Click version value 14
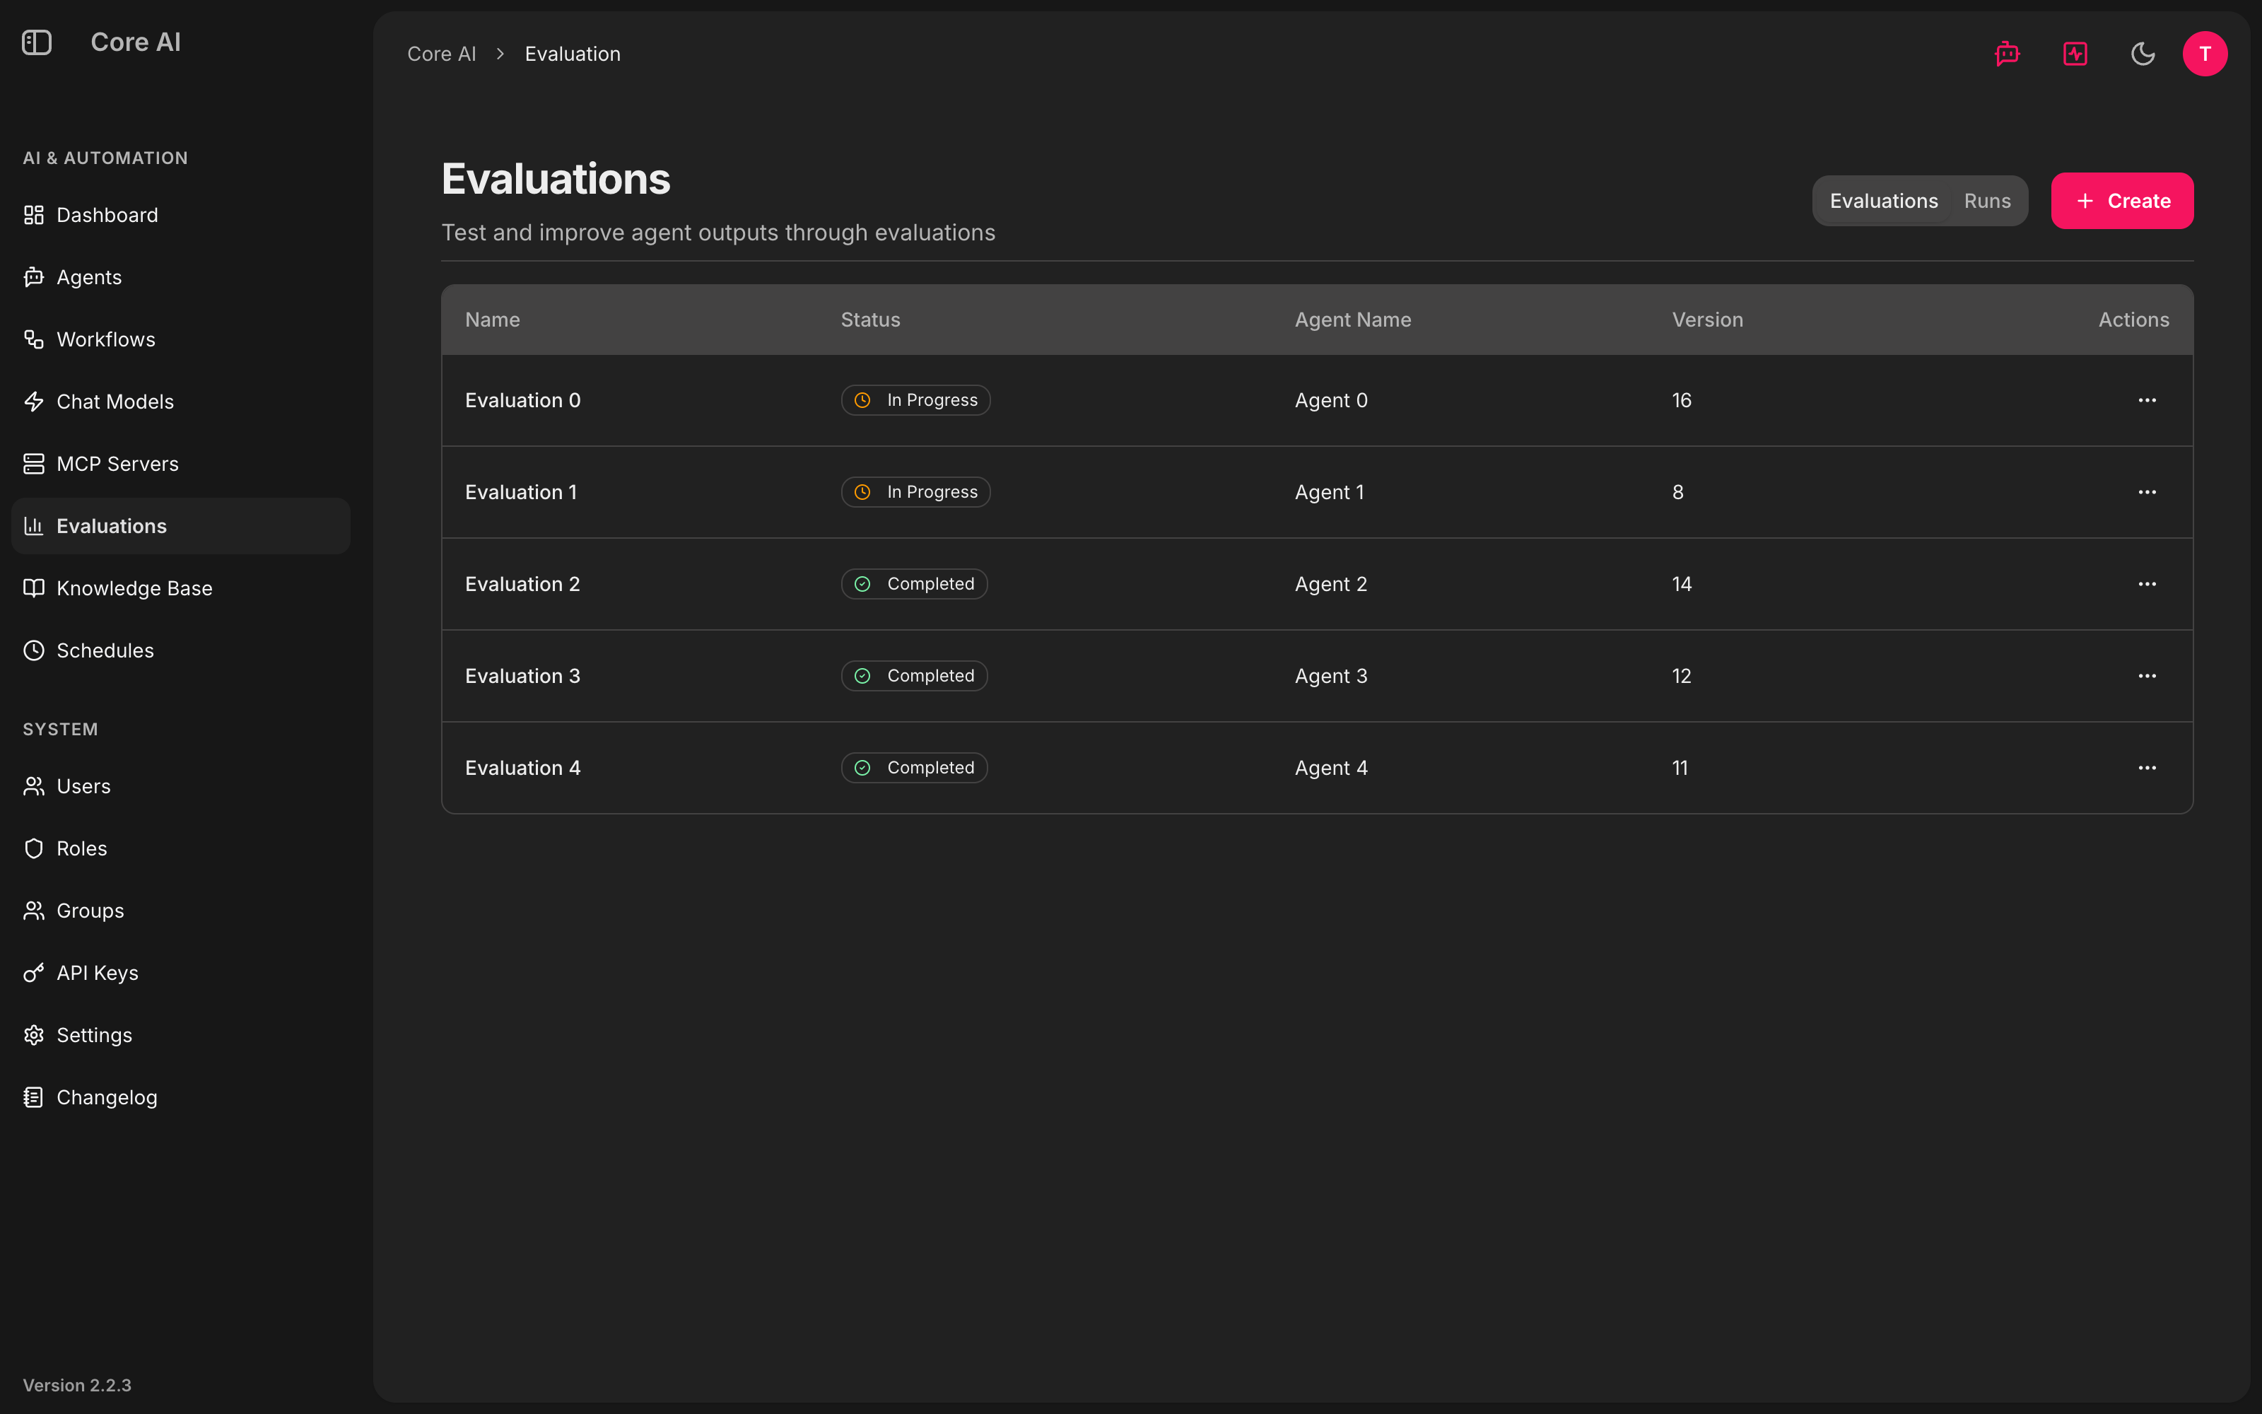Viewport: 2262px width, 1414px height. [1682, 583]
